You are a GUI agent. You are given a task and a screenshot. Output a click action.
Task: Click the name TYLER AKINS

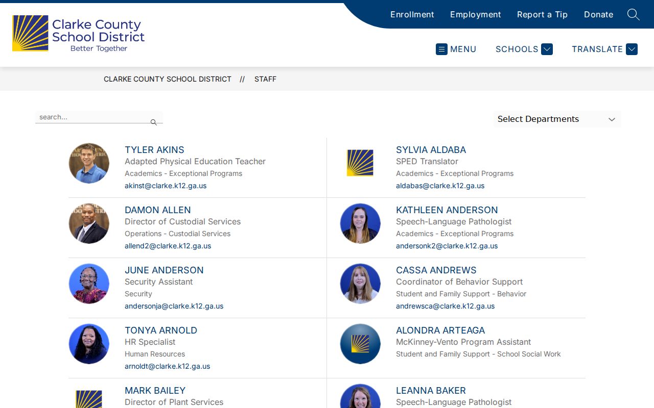coord(154,150)
